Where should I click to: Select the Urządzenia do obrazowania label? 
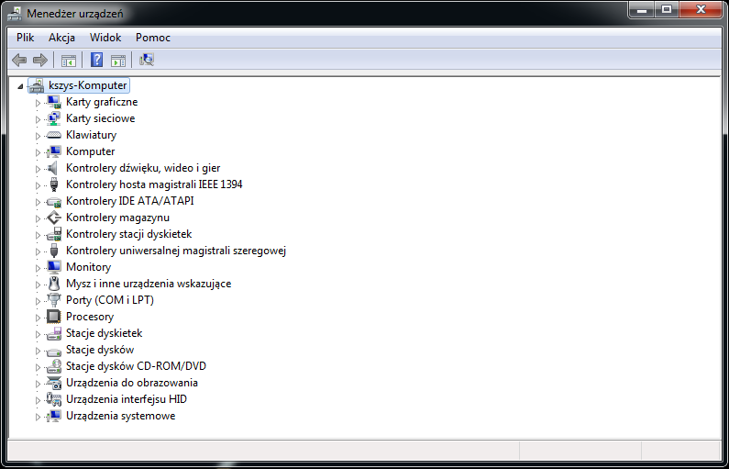tap(131, 383)
